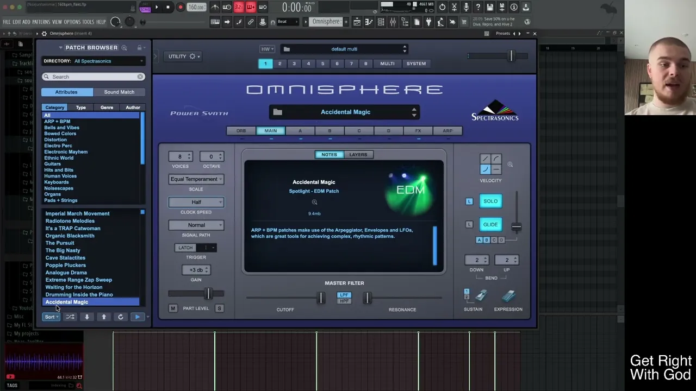Step to previous patch with up arrow
Image resolution: width=696 pixels, height=391 pixels.
point(103,317)
